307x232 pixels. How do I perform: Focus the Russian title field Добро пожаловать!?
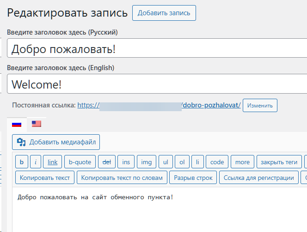[157, 48]
